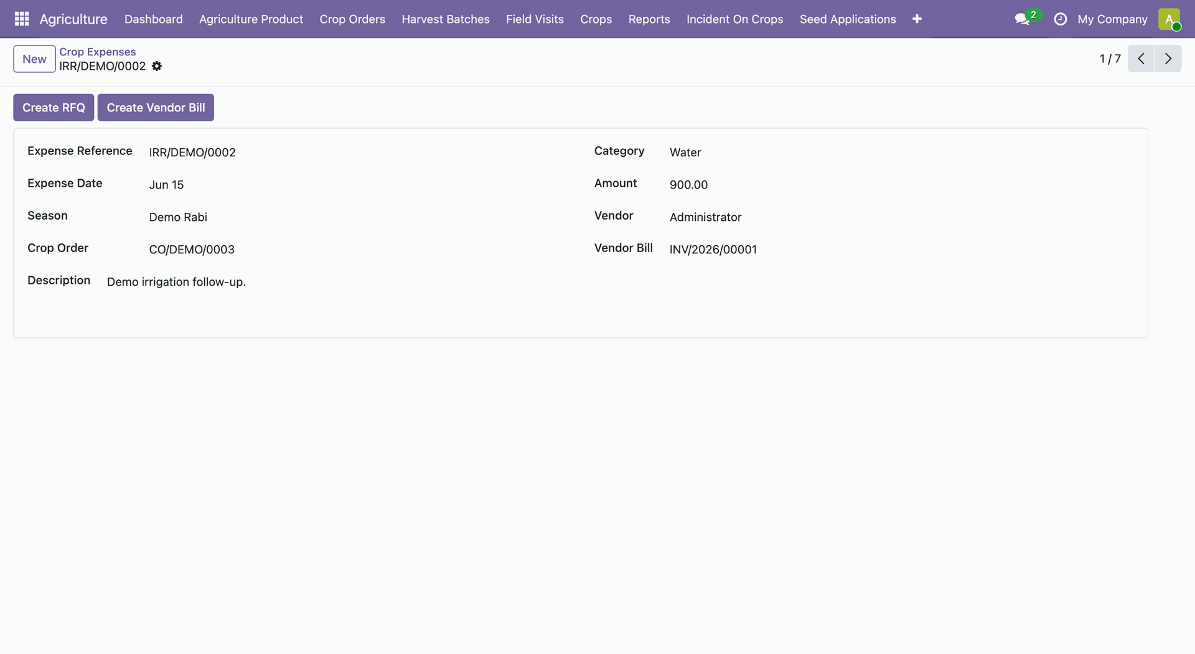Open the record actions gear menu
1195x654 pixels.
click(x=157, y=66)
